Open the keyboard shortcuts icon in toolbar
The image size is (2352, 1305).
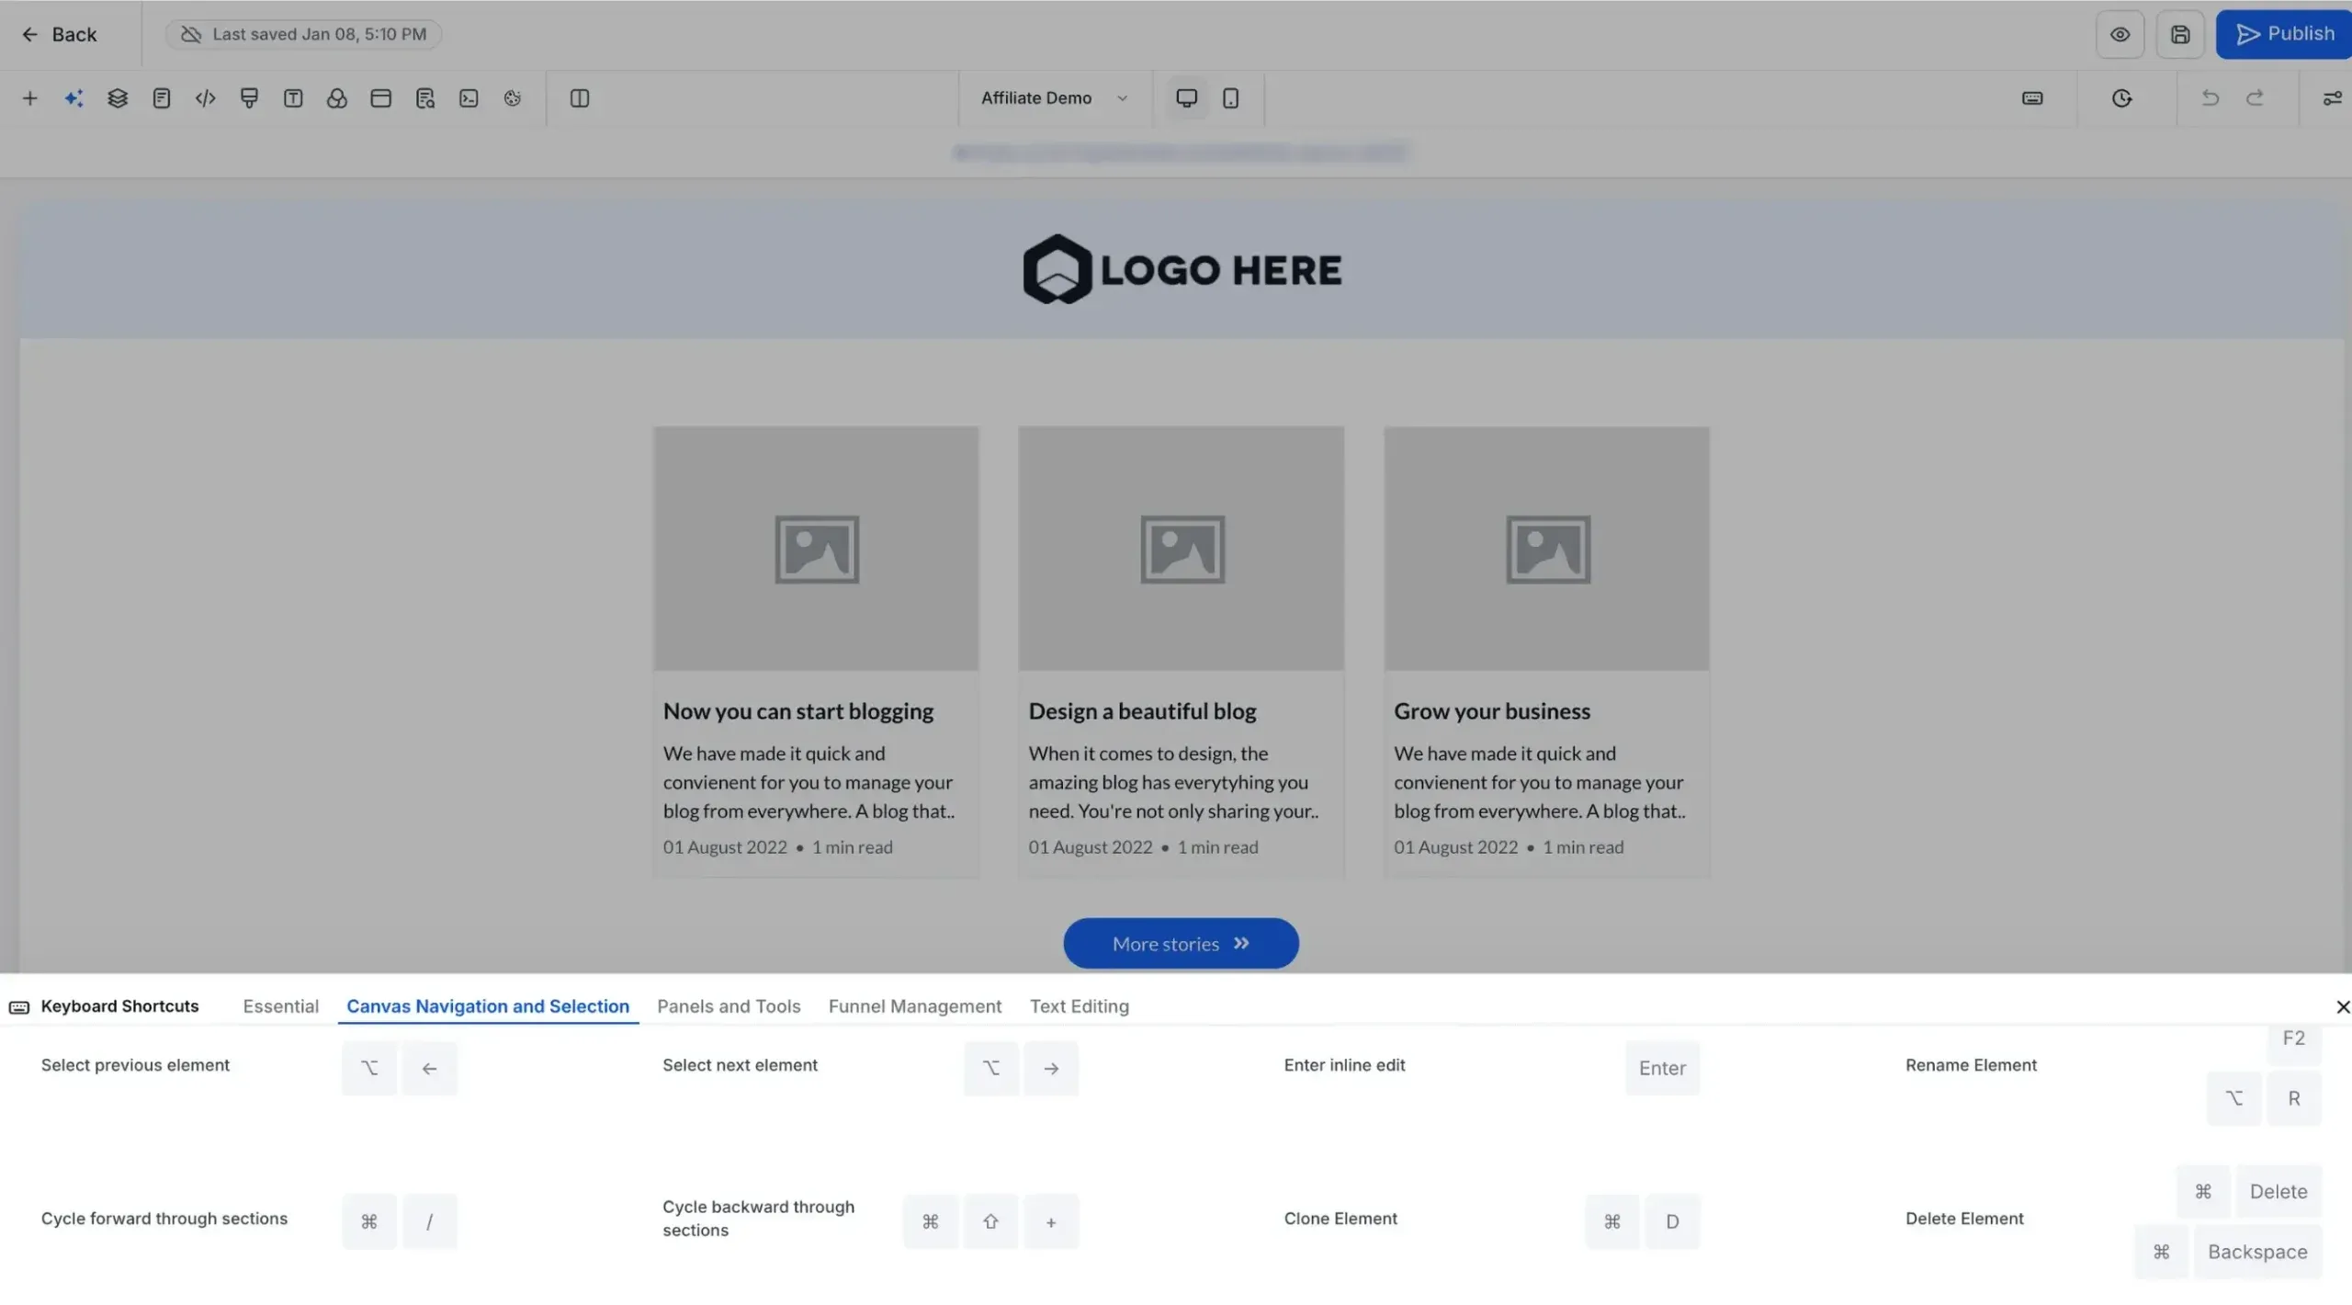(x=2032, y=97)
